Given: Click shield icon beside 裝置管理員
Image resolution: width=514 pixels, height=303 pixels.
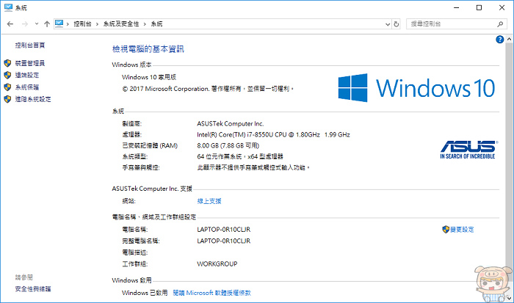Looking at the screenshot, I should click(7, 63).
